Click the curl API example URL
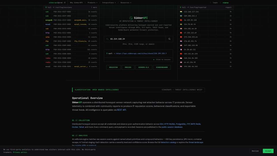 coord(141,53)
